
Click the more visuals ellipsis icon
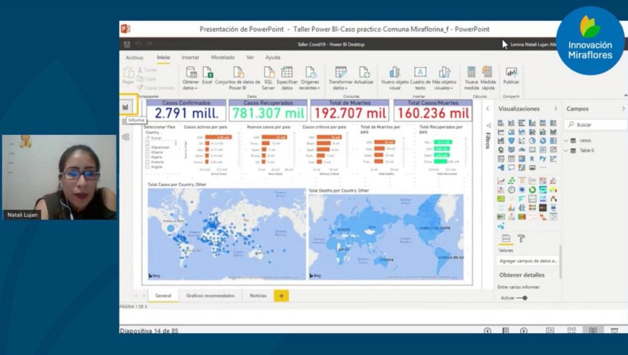pyautogui.click(x=543, y=168)
